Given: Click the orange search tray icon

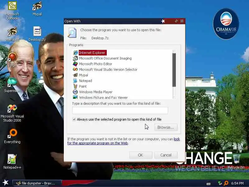Looking at the screenshot, I should pyautogui.click(x=226, y=183).
